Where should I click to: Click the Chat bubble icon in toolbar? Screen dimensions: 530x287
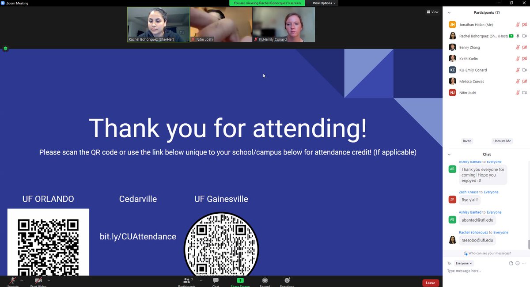coord(216,280)
